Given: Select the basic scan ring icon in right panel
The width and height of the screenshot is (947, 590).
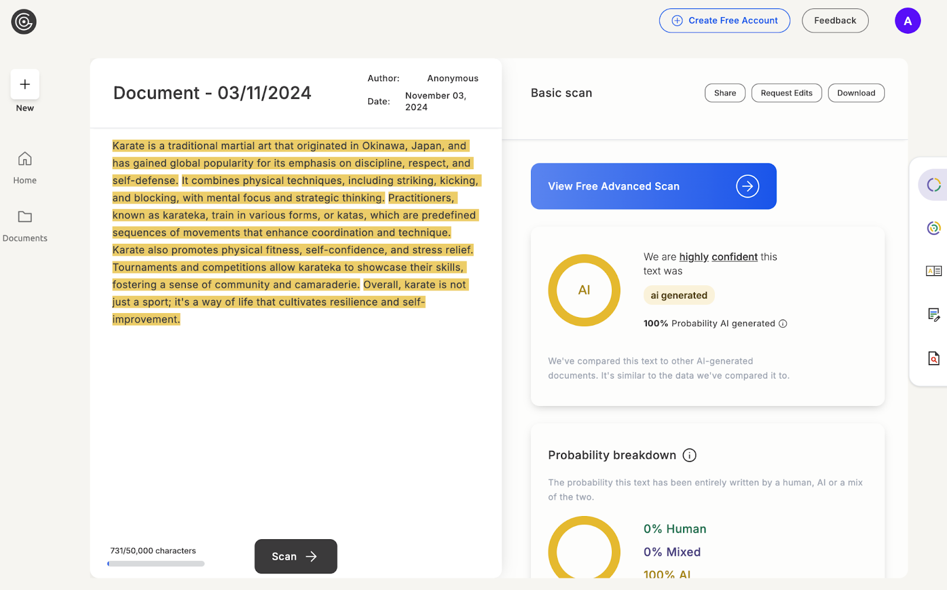Looking at the screenshot, I should pyautogui.click(x=933, y=185).
